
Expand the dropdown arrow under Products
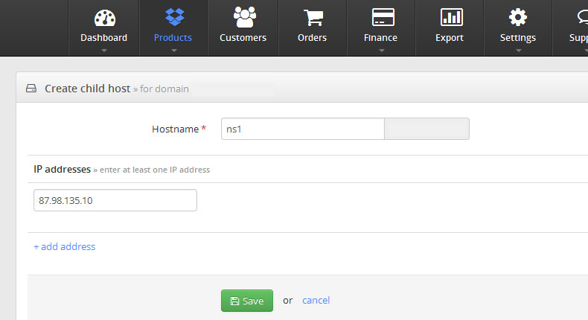coord(173,51)
